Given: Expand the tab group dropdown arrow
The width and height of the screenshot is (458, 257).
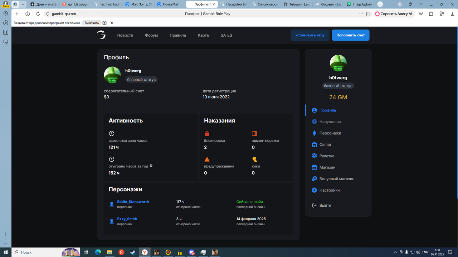Looking at the screenshot, I should (x=23, y=4).
